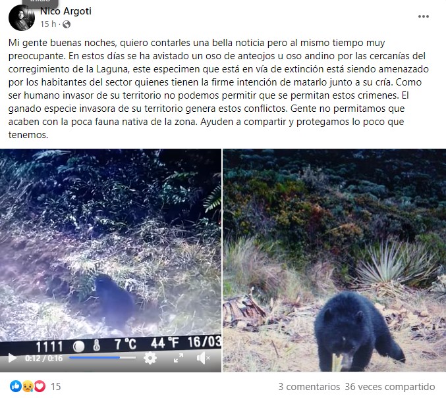Expand the video to fullscreen

coord(179,358)
